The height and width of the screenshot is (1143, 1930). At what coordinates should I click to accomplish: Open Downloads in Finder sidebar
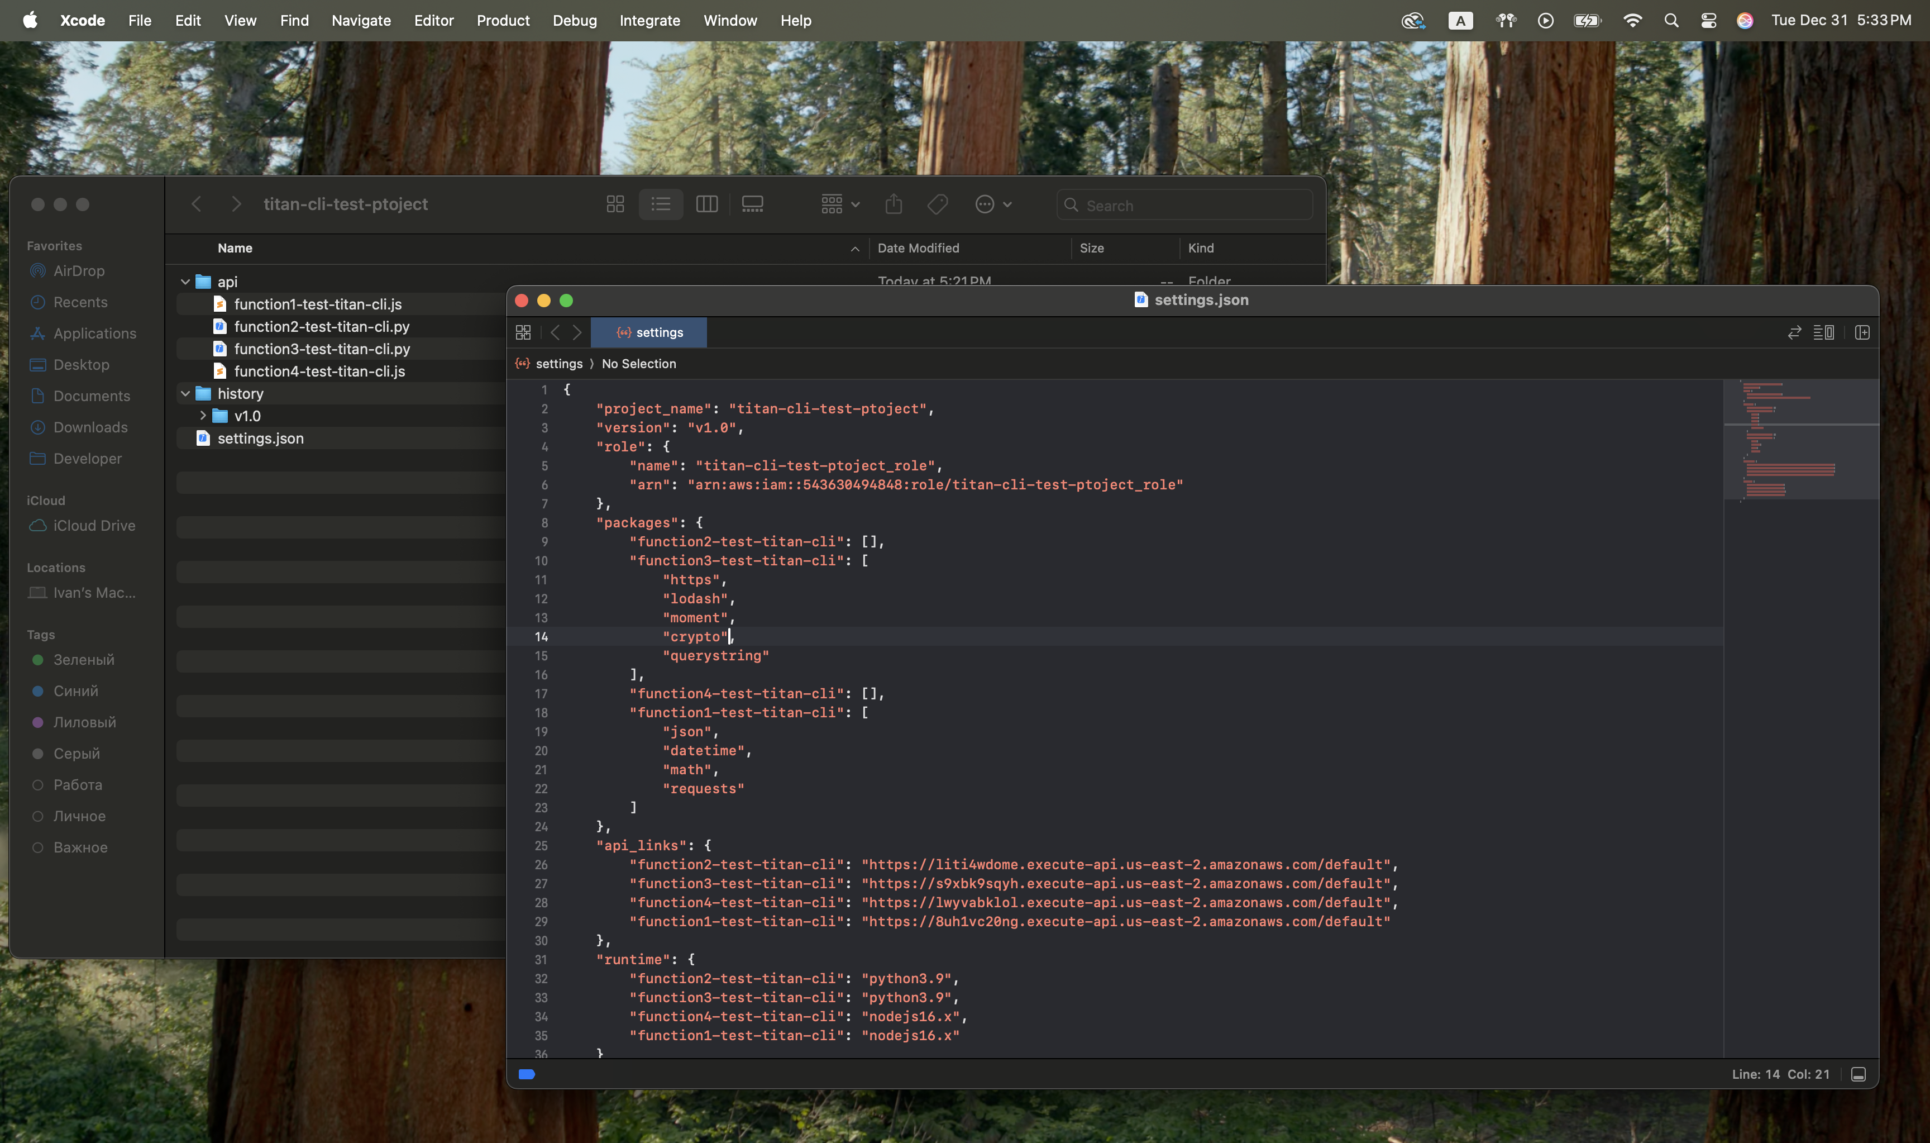[x=90, y=427]
